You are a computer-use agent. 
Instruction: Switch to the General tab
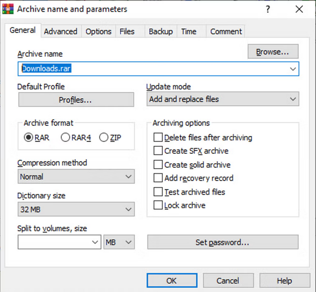(x=23, y=30)
